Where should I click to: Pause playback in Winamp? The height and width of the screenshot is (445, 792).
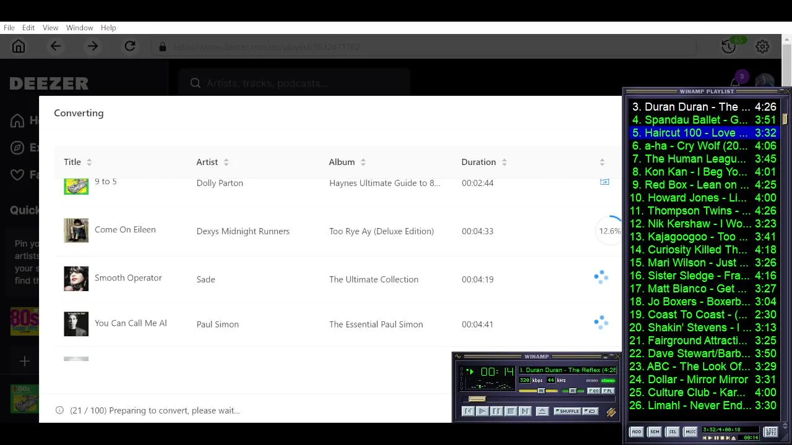pyautogui.click(x=497, y=411)
